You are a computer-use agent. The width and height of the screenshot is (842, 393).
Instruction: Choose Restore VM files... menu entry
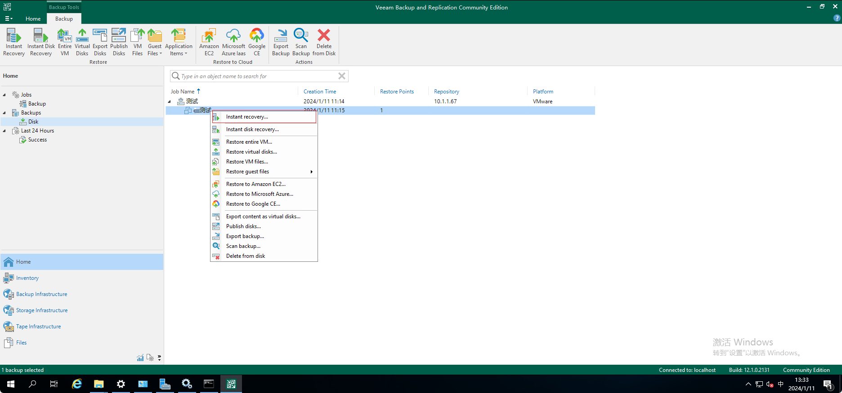tap(264, 162)
